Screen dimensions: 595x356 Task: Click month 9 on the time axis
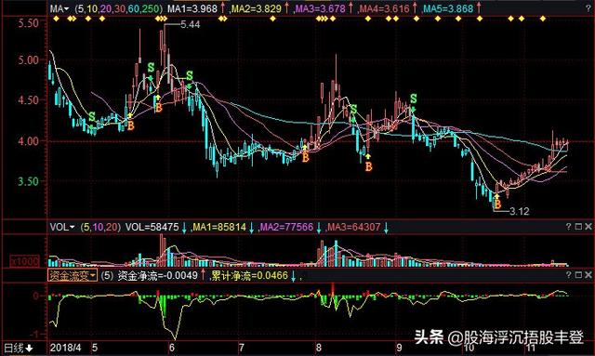[399, 348]
